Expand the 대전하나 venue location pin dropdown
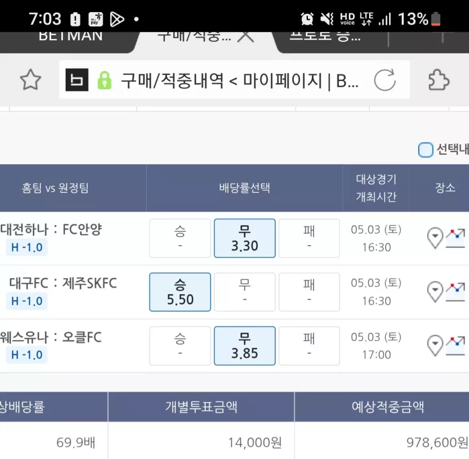 (435, 238)
